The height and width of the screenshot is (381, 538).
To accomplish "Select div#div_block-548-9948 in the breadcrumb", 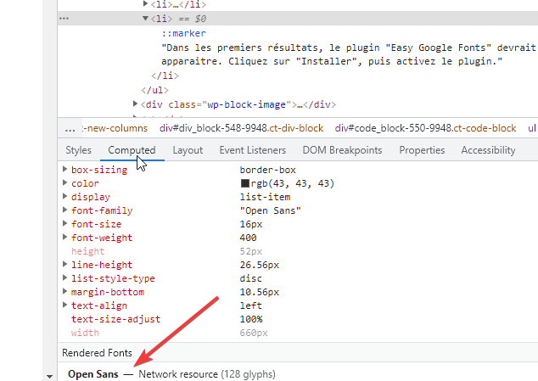I will point(241,128).
